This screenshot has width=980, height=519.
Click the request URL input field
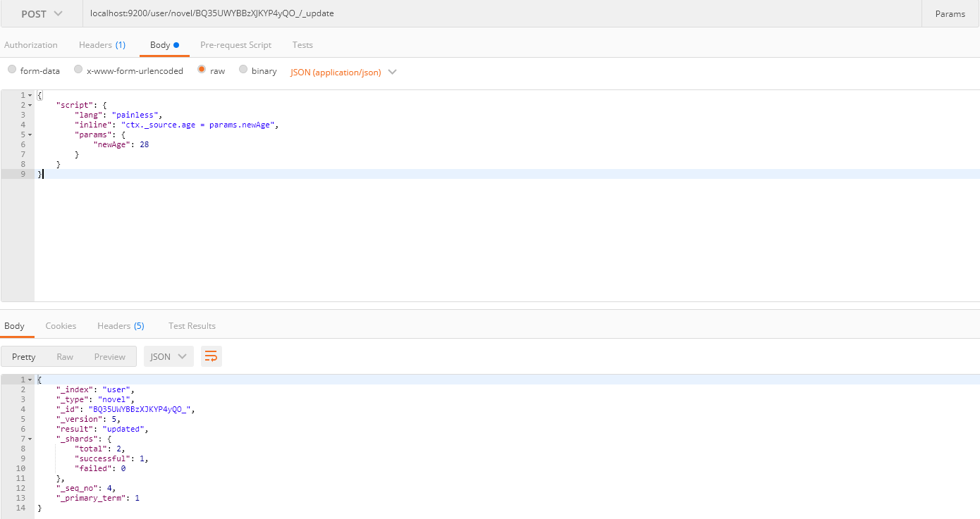coord(502,14)
